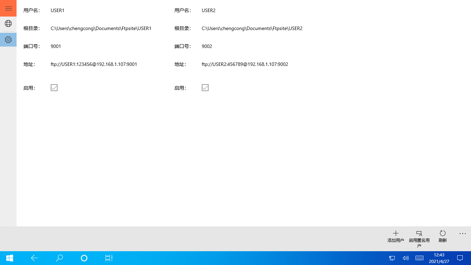Open the Windows Start menu

point(10,258)
